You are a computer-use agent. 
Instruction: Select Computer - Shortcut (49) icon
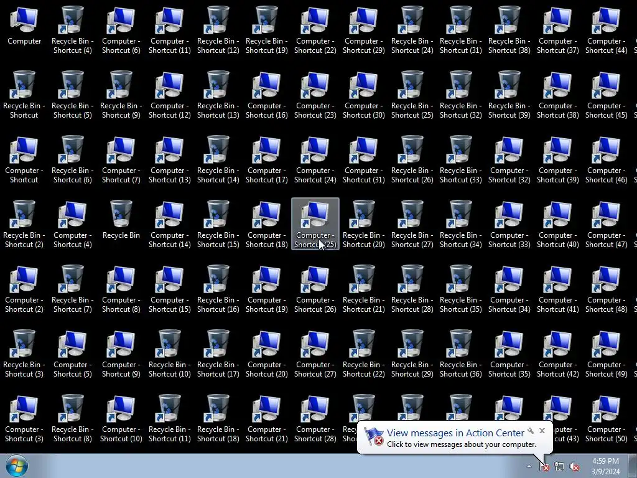(606, 354)
